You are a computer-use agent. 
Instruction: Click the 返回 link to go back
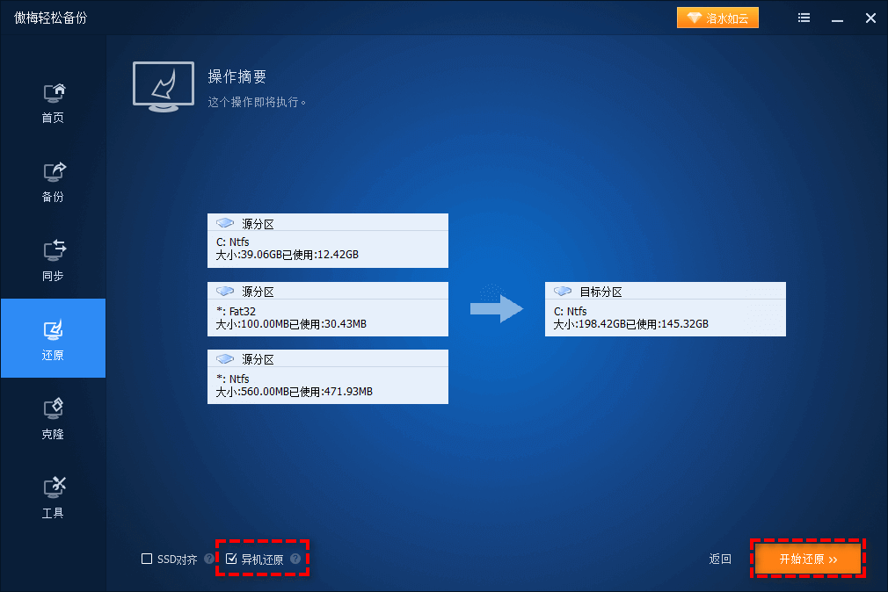(719, 559)
